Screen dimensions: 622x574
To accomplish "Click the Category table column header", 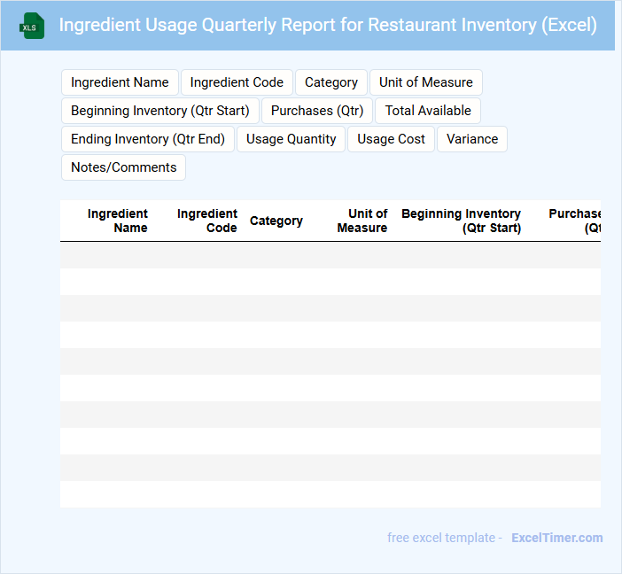I will click(x=276, y=221).
